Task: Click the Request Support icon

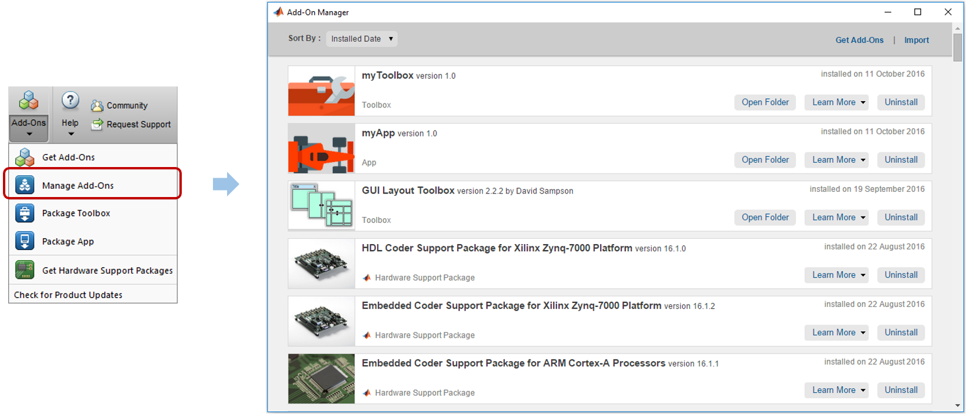Action: 97,125
